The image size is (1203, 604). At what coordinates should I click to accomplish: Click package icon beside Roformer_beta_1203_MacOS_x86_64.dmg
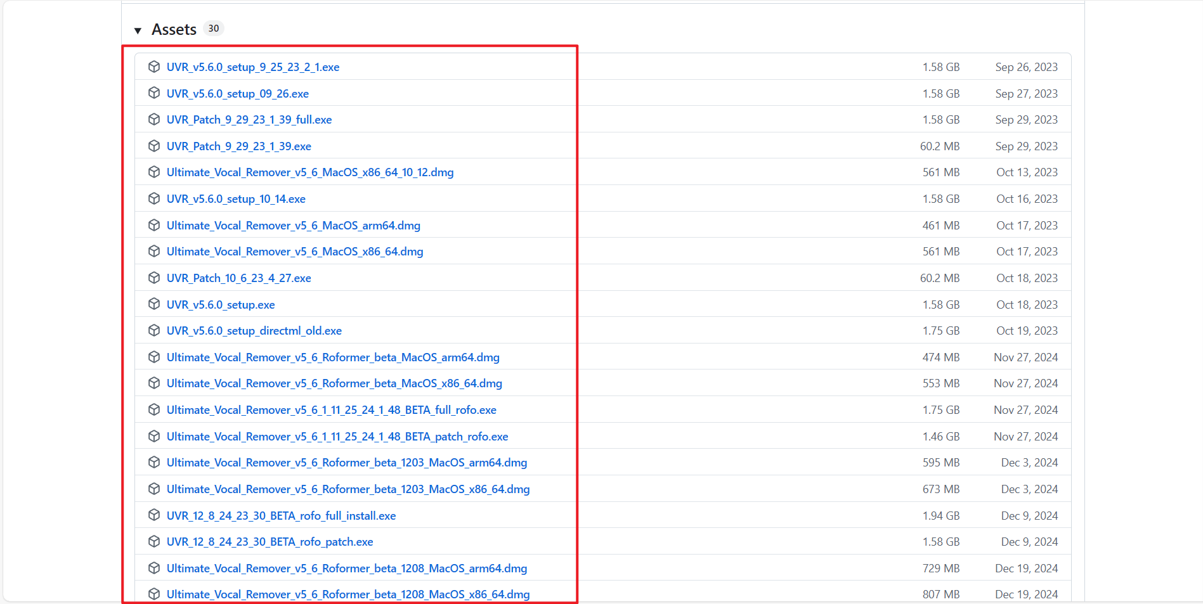click(x=154, y=489)
